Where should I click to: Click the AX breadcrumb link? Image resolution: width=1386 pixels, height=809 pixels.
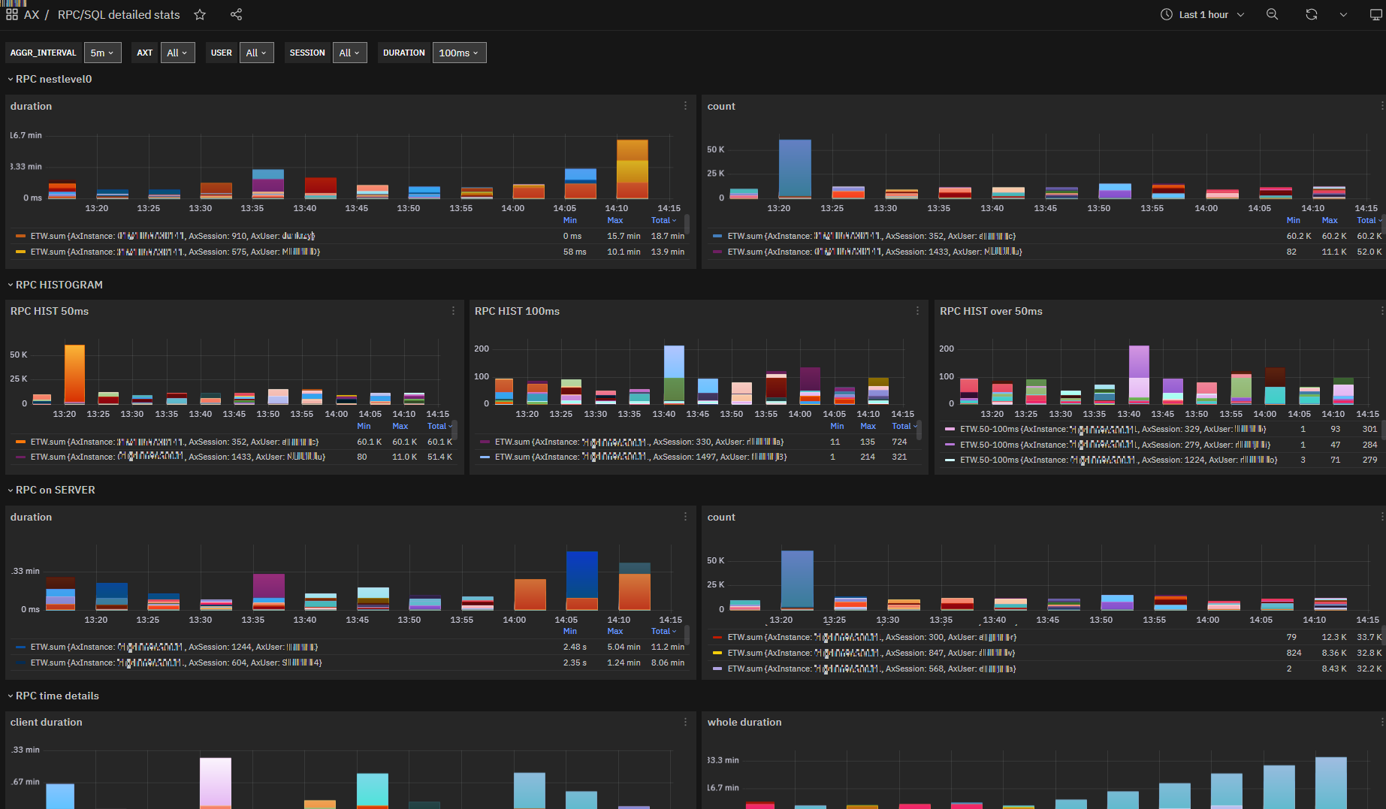click(32, 14)
